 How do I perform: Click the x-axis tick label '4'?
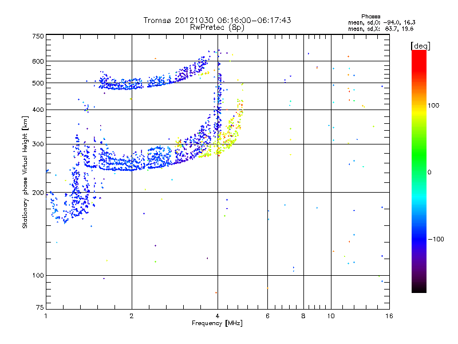click(218, 316)
